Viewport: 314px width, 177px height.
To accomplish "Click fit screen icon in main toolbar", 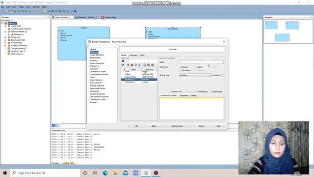I will (x=68, y=11).
